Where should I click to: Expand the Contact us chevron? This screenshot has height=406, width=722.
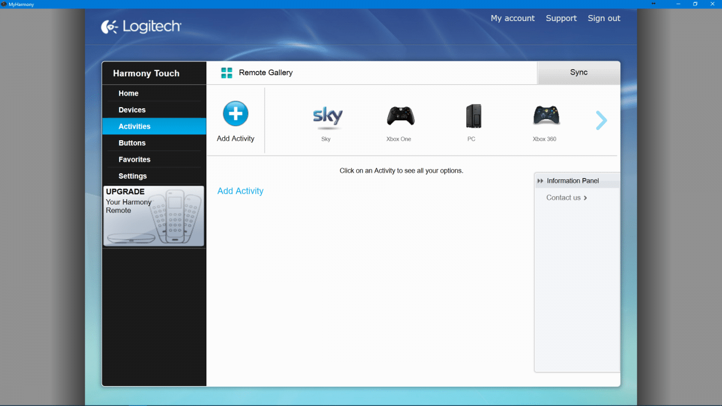pyautogui.click(x=585, y=198)
